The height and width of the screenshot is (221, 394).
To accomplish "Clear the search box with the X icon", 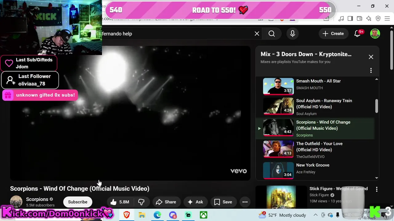I will pyautogui.click(x=257, y=34).
